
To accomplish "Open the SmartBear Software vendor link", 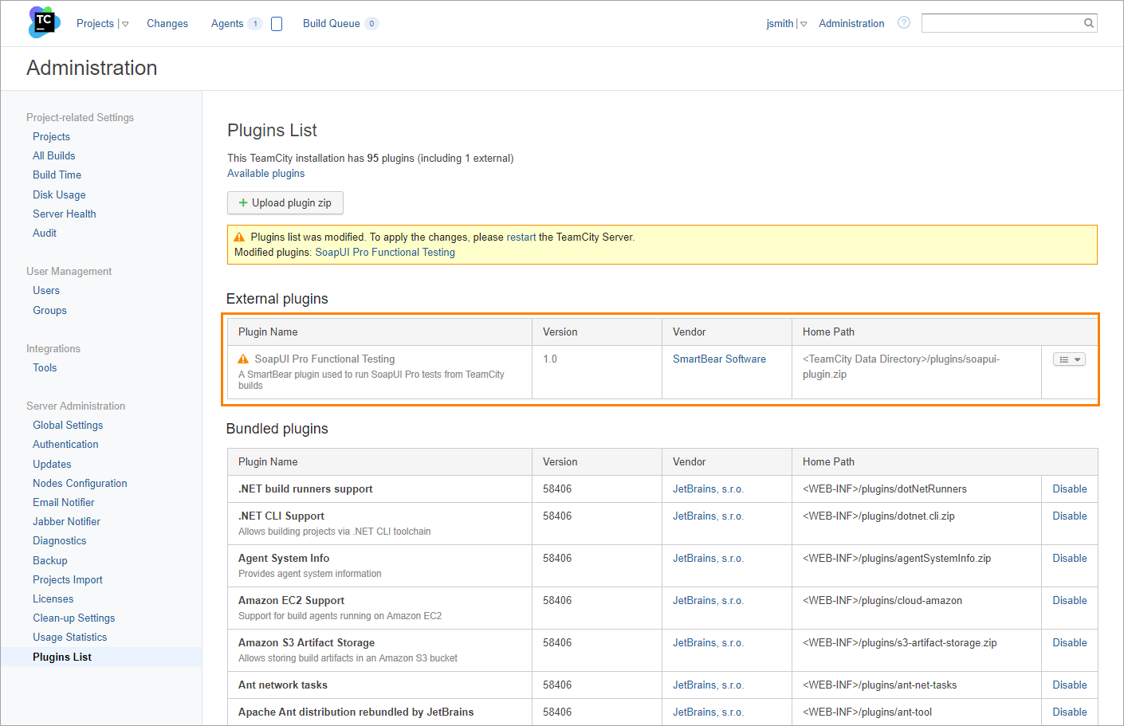I will click(x=719, y=359).
